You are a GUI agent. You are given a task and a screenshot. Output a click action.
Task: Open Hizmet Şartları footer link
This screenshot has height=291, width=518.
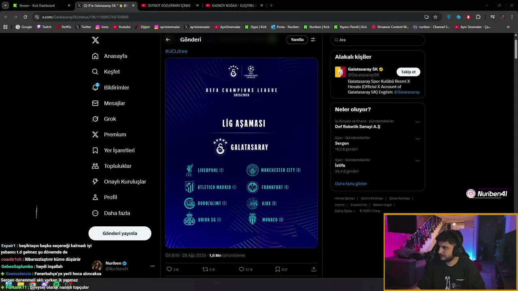point(345,198)
